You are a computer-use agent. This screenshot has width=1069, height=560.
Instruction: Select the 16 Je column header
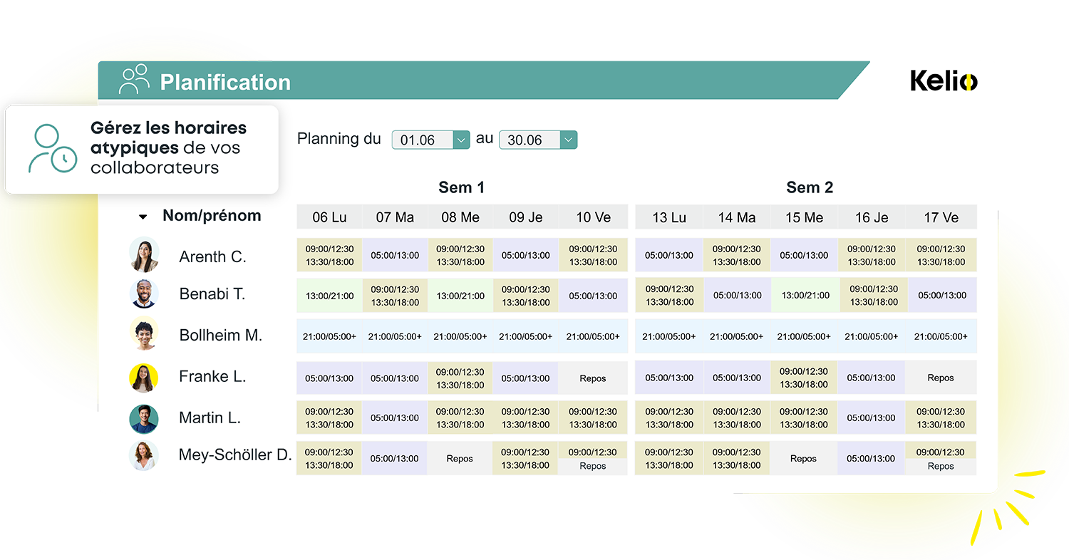[x=872, y=217]
